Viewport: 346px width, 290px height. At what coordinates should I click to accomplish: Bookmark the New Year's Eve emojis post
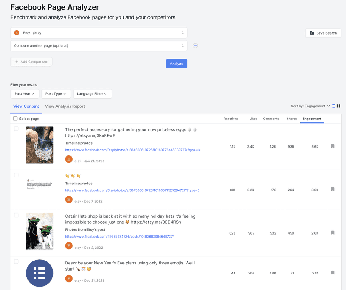(333, 273)
